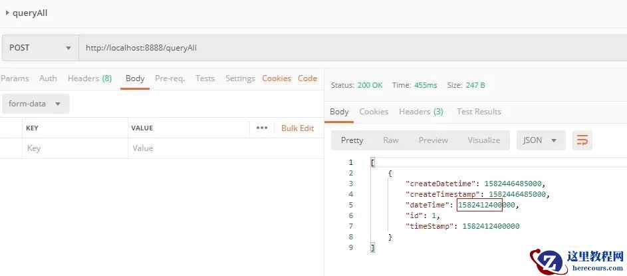Image resolution: width=627 pixels, height=276 pixels.
Task: Open the request Settings tab
Action: point(240,78)
